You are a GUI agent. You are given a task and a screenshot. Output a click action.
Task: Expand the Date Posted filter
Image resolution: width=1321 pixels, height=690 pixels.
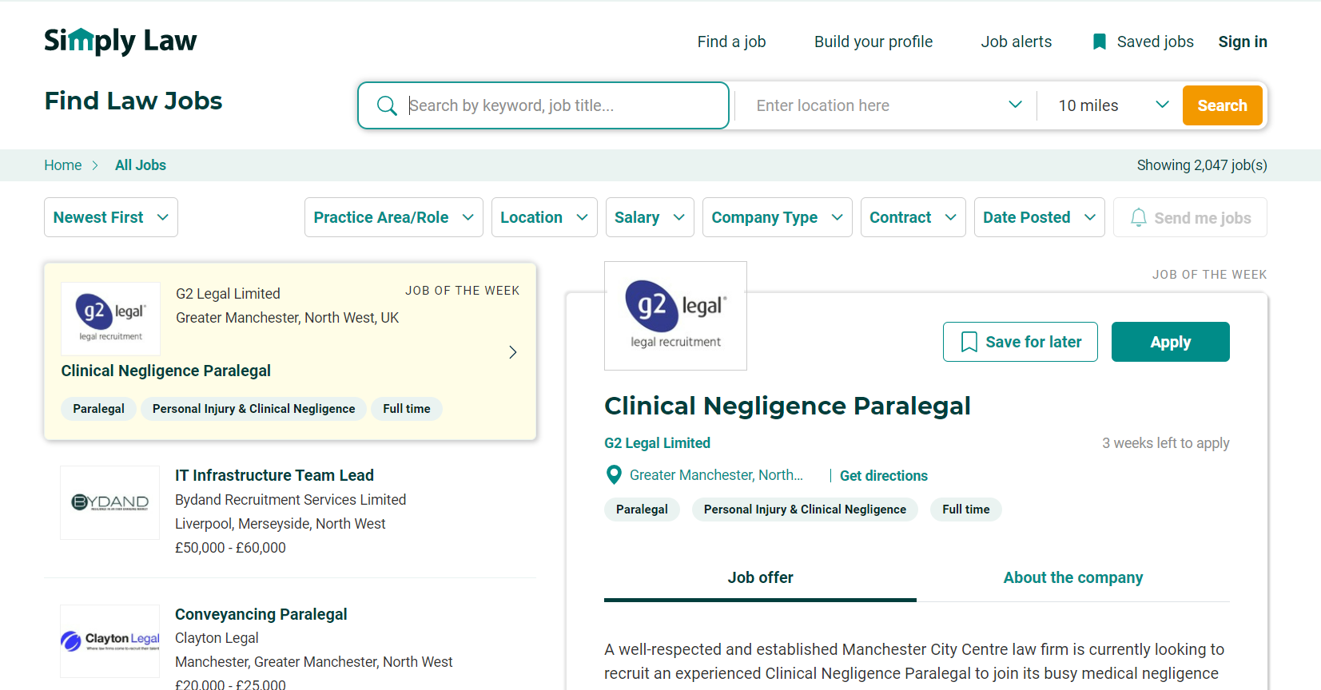[1039, 217]
